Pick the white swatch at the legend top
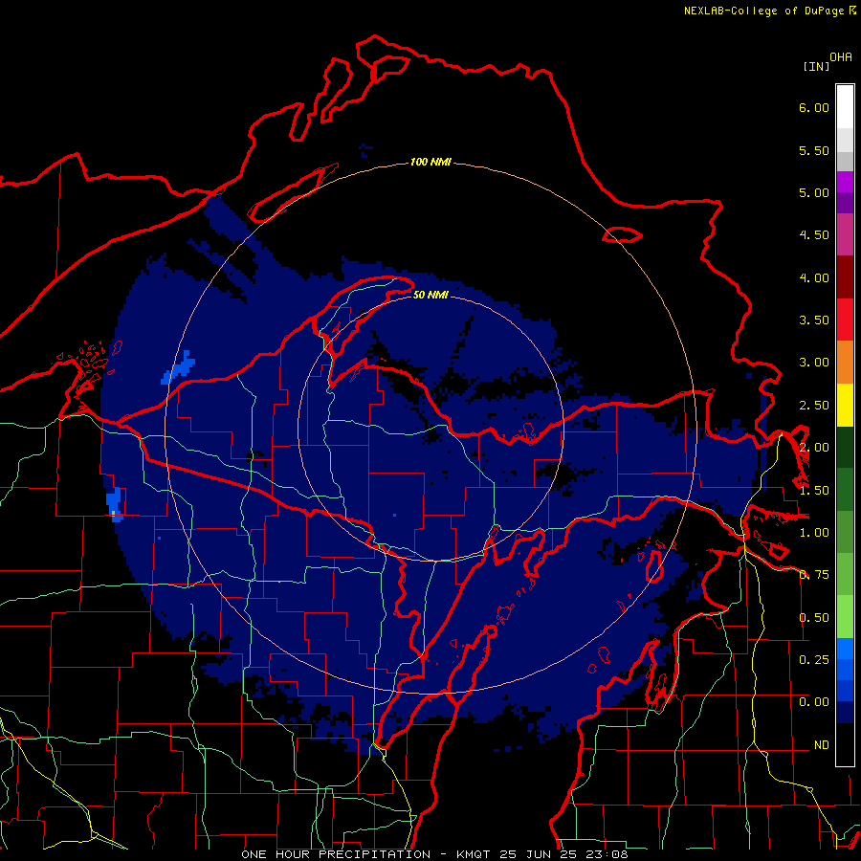This screenshot has width=861, height=861. point(845,107)
